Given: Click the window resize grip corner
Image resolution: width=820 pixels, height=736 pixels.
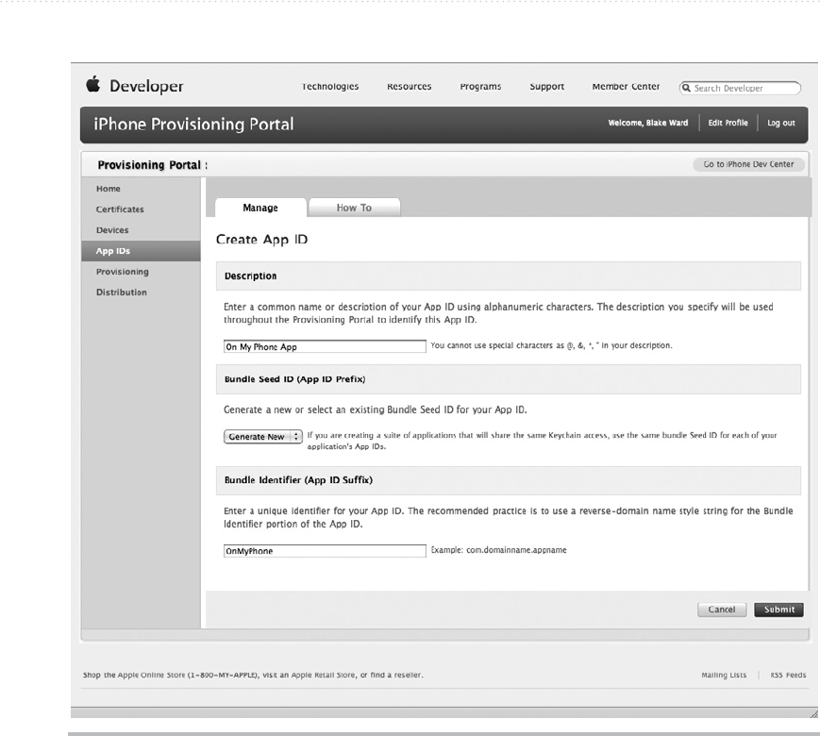Looking at the screenshot, I should click(x=813, y=713).
